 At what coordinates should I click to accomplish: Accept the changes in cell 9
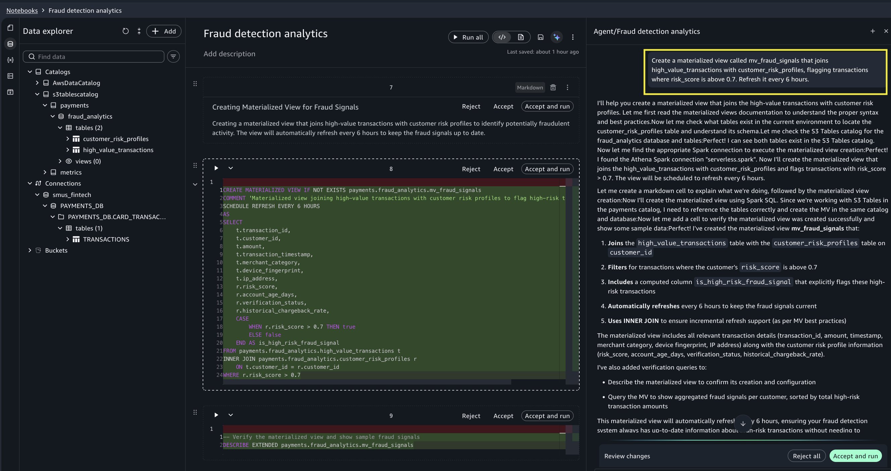pyautogui.click(x=503, y=416)
